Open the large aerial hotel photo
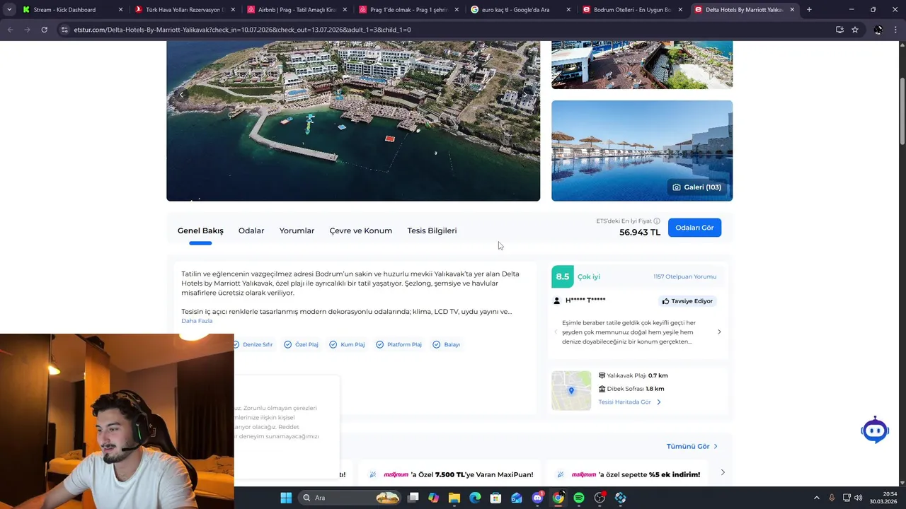 pyautogui.click(x=353, y=120)
